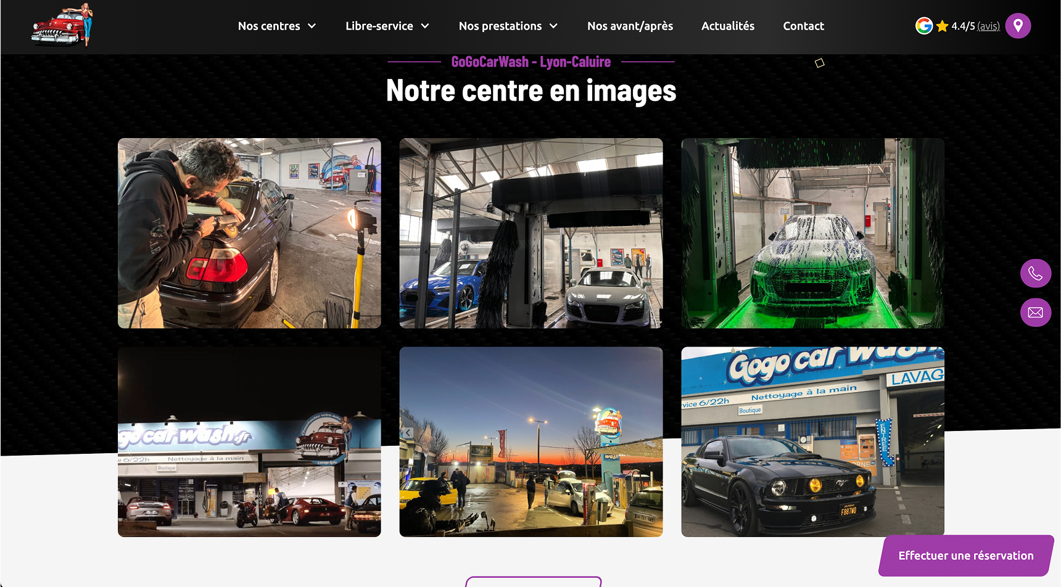
Task: Click the GoGoCarWash red car logo
Action: tap(62, 25)
